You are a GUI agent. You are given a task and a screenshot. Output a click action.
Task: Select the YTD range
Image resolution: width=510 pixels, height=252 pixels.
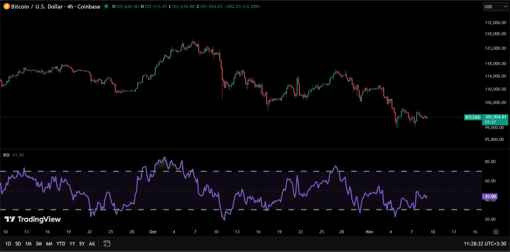pos(61,243)
